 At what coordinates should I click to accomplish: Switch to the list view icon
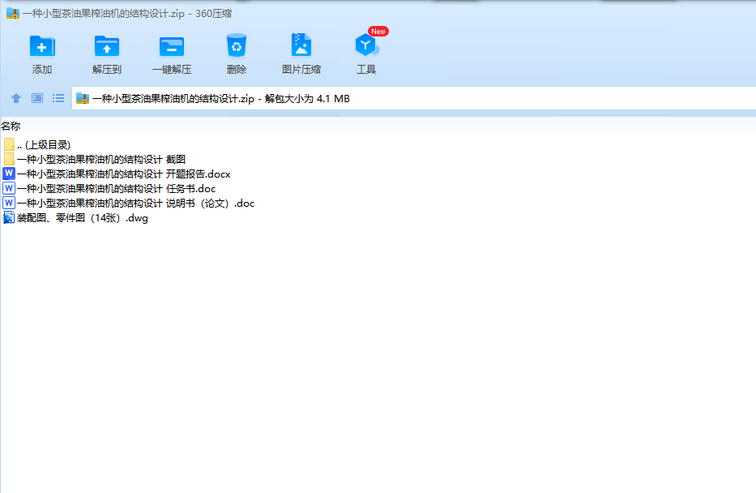(x=58, y=98)
